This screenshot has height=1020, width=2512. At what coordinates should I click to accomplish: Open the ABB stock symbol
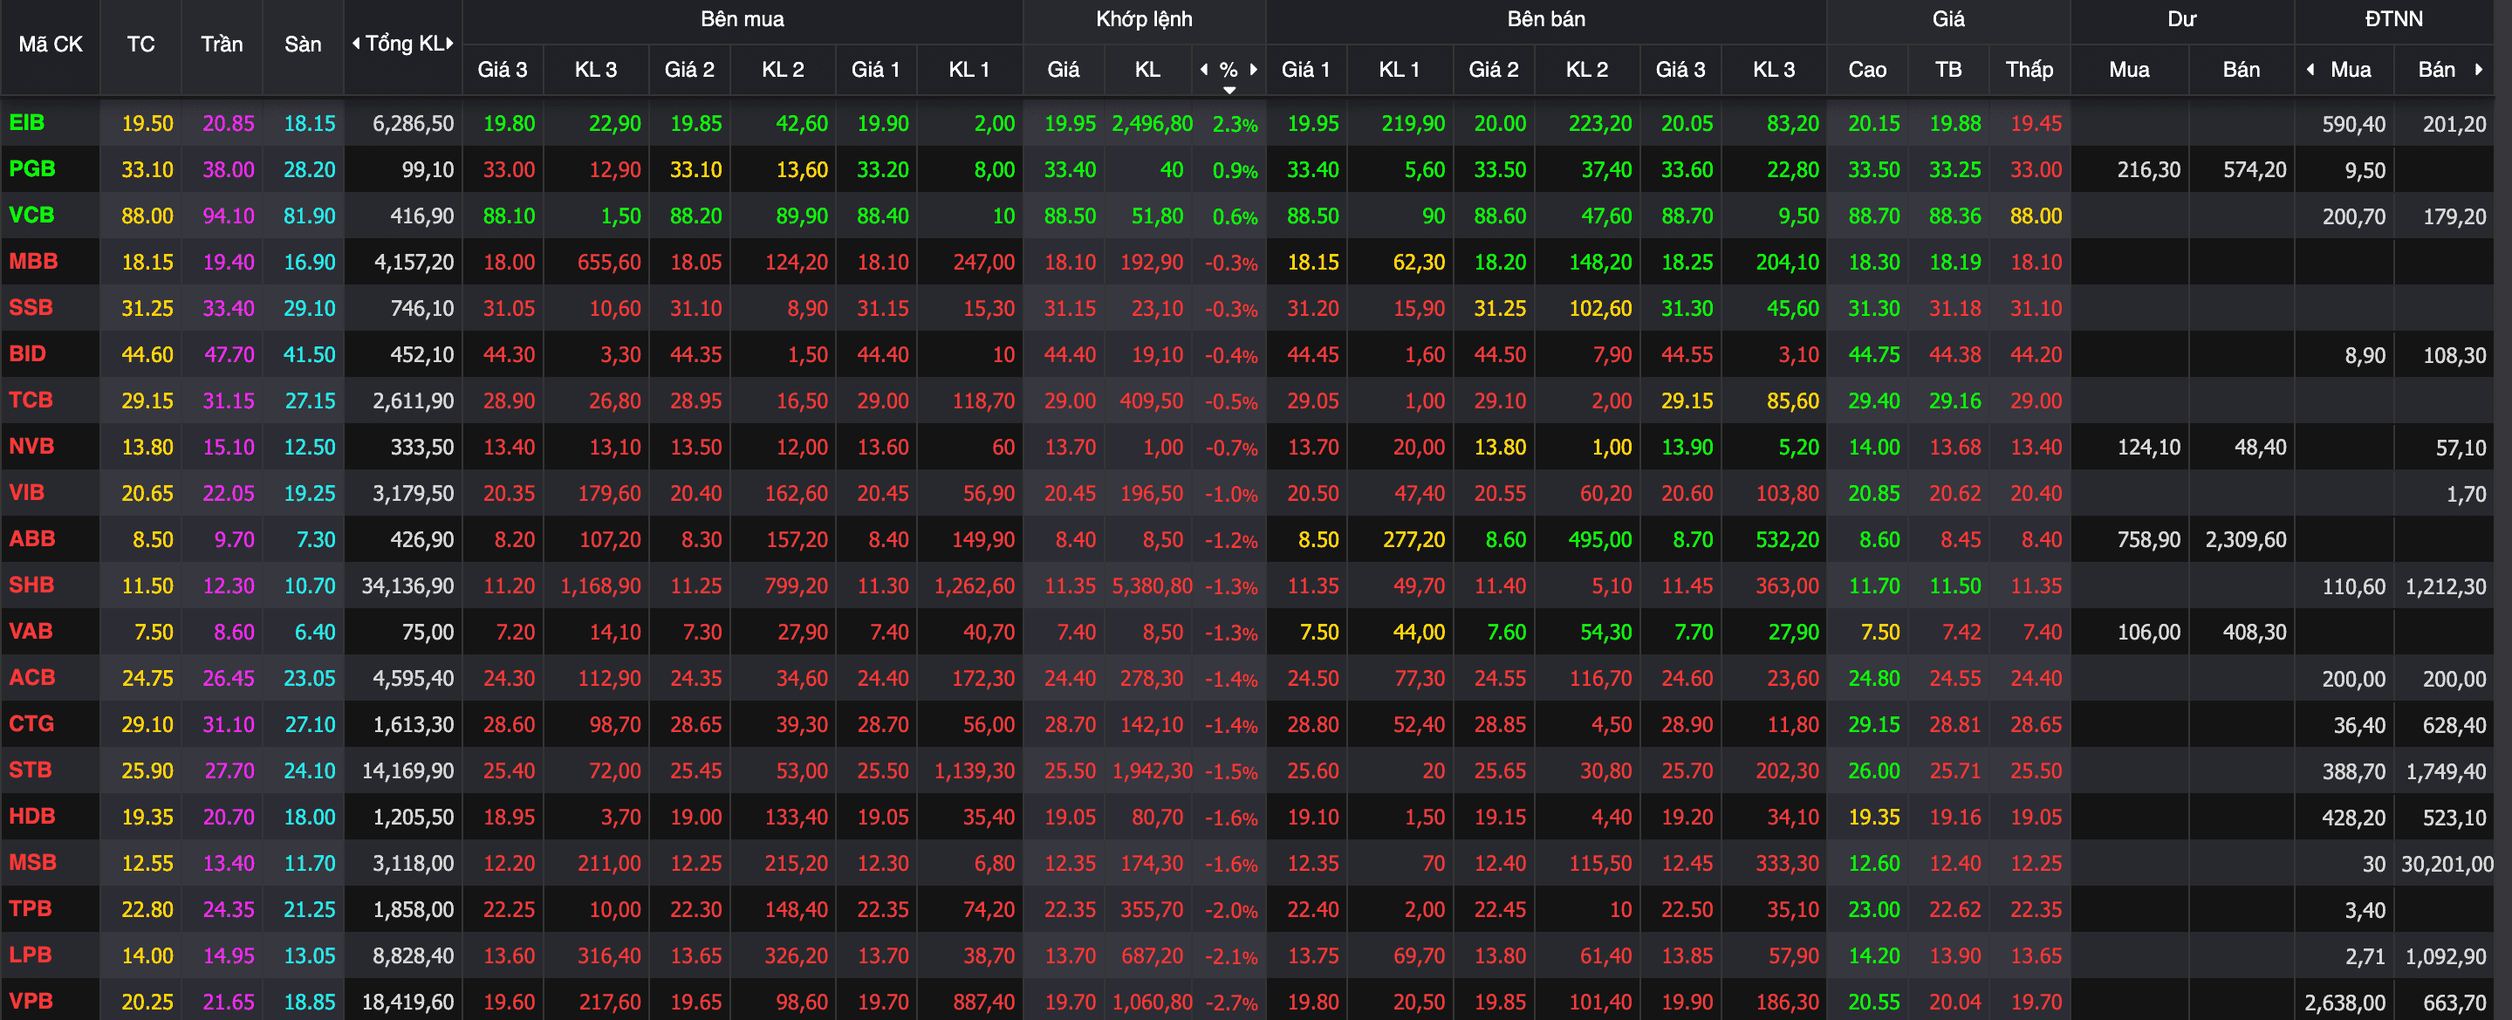(x=31, y=538)
